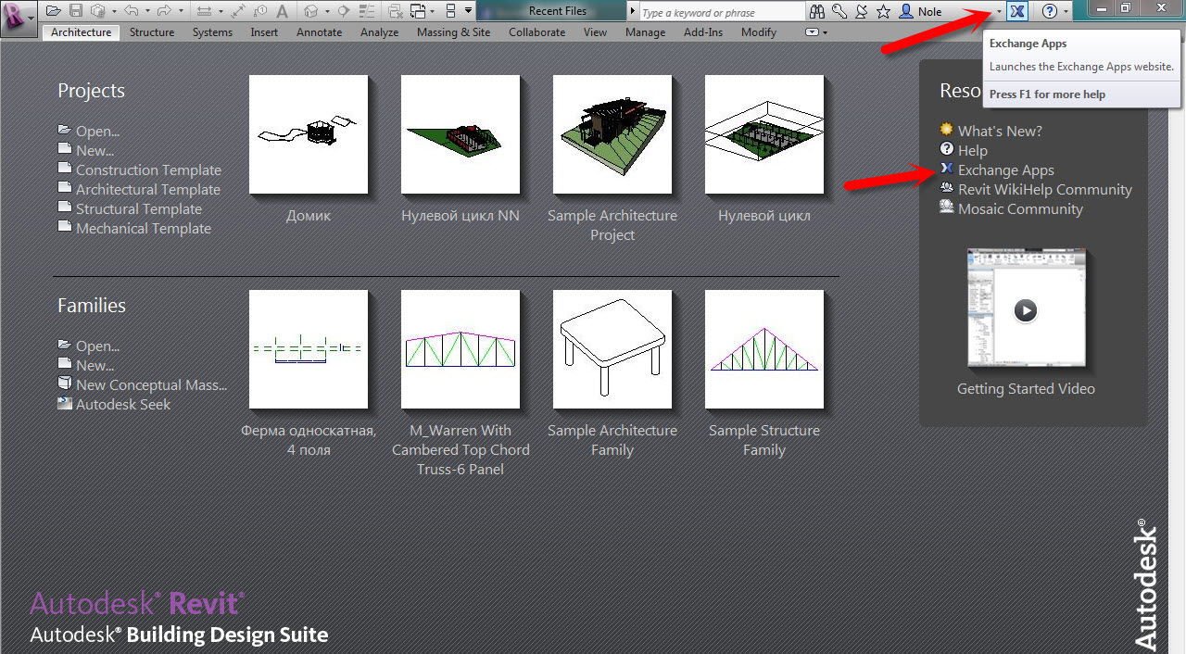This screenshot has width=1186, height=654.
Task: Expand the 3D View dropdown arrow
Action: click(x=327, y=11)
